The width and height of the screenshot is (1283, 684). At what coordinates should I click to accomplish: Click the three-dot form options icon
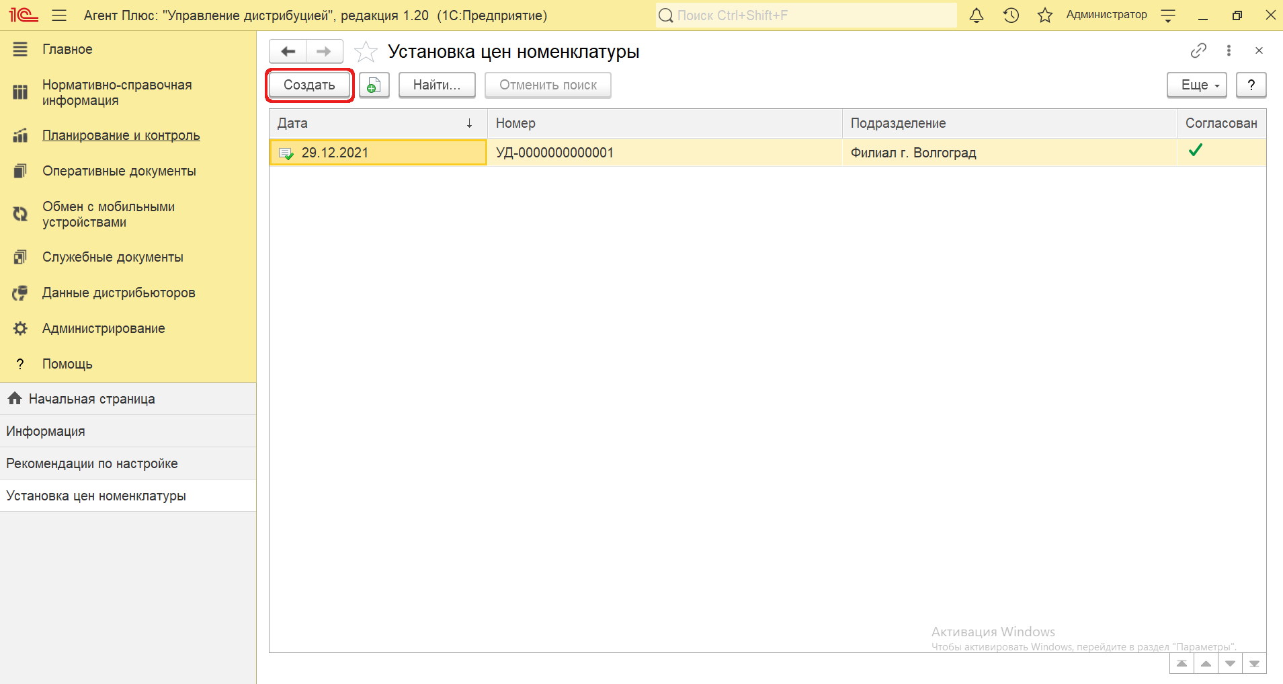coord(1229,51)
